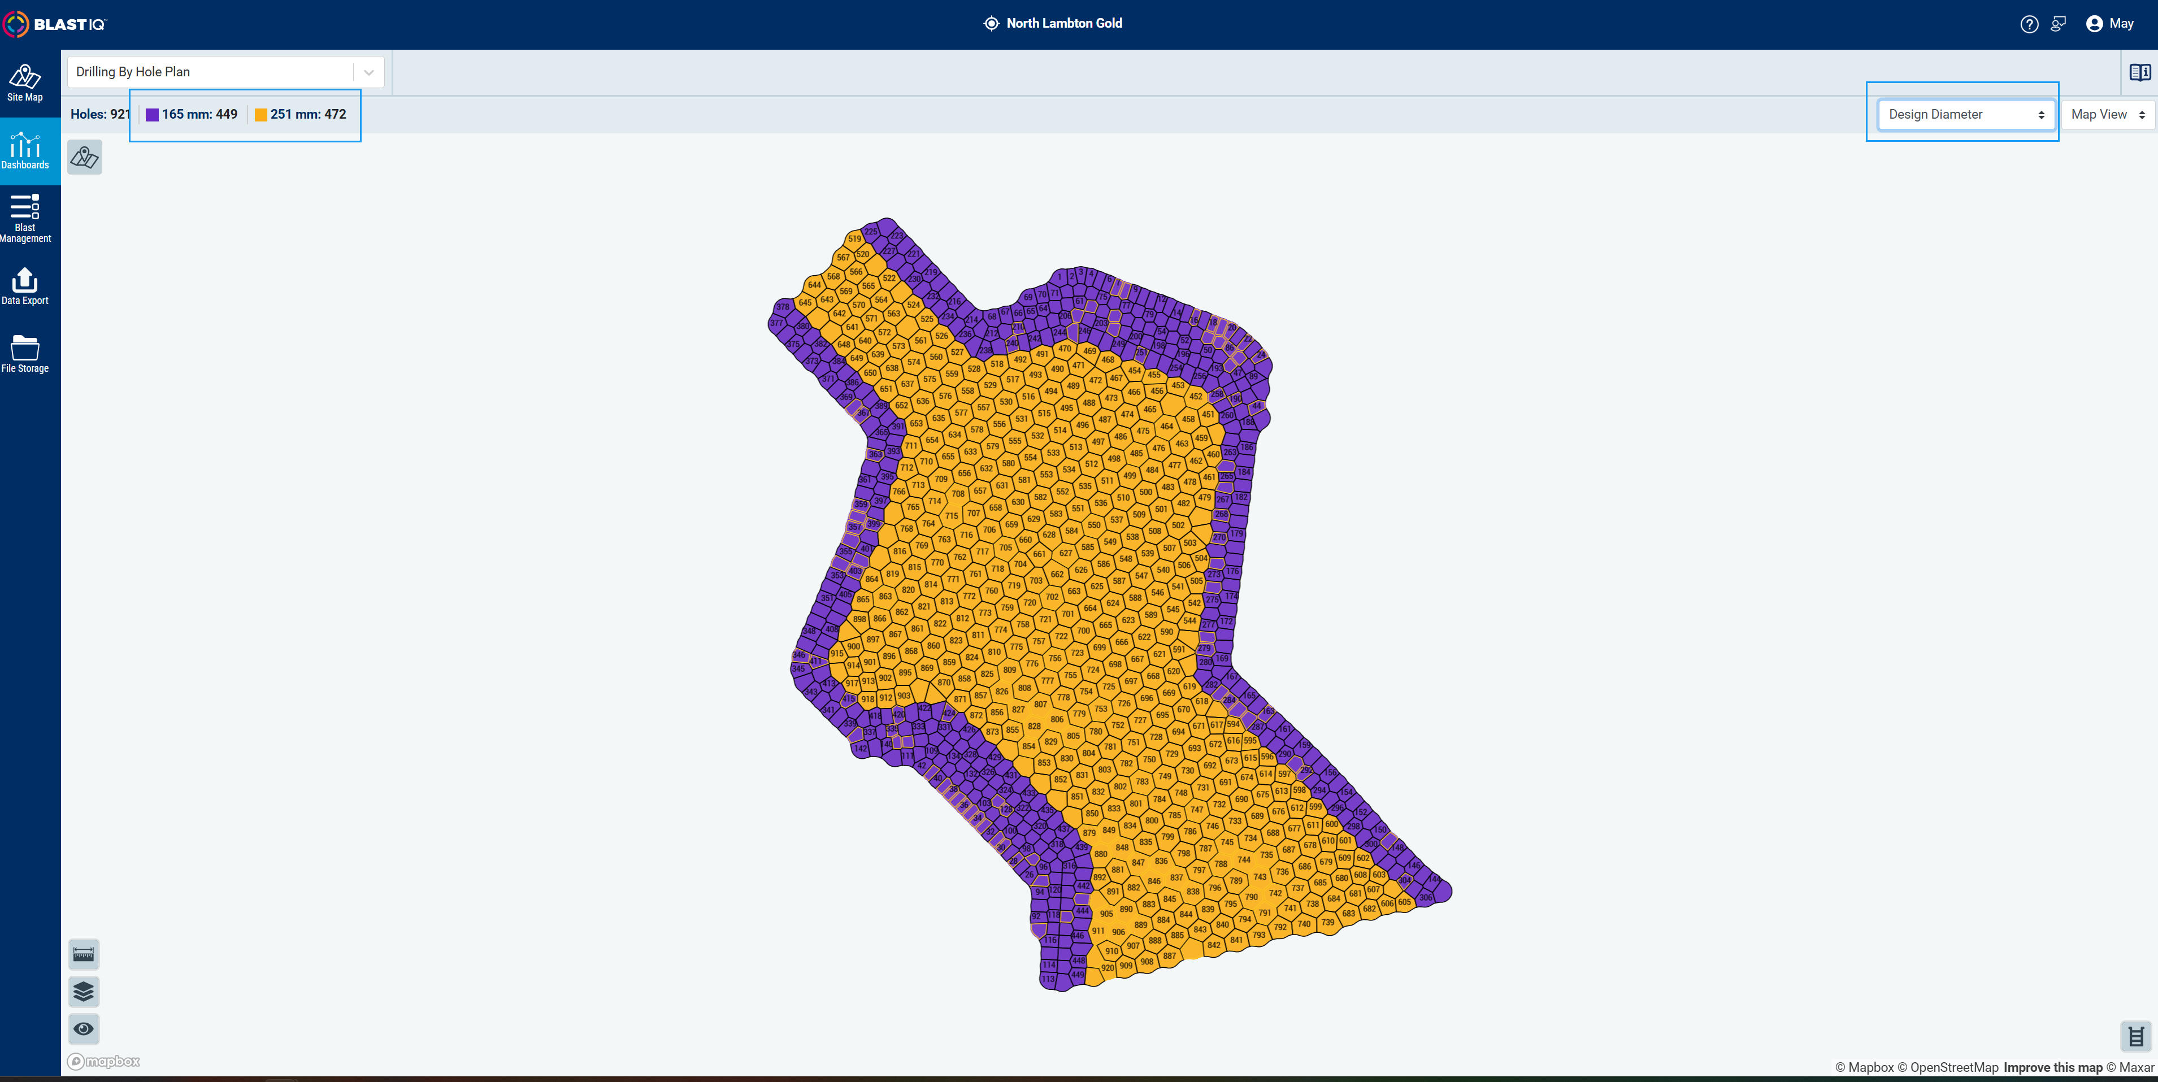
Task: Open the Dashboards section
Action: coord(25,151)
